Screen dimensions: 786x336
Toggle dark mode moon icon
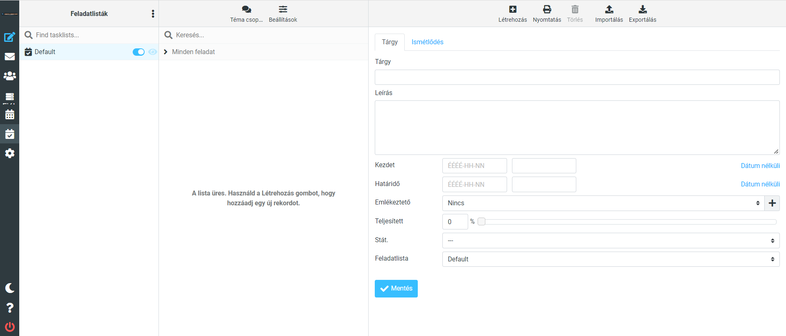(x=9, y=288)
